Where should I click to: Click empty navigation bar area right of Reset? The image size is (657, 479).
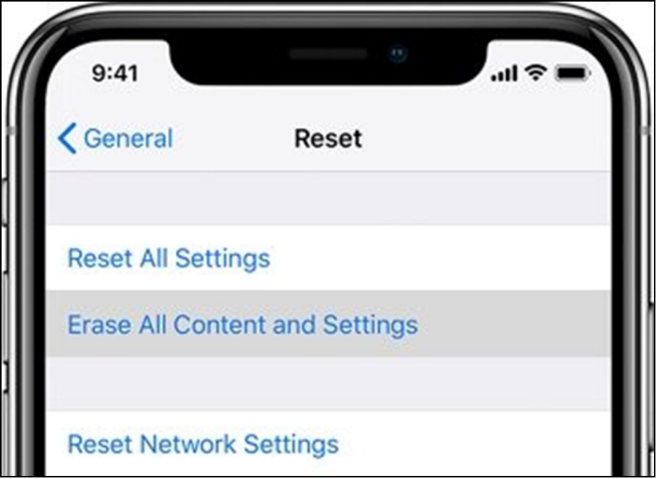click(x=486, y=138)
